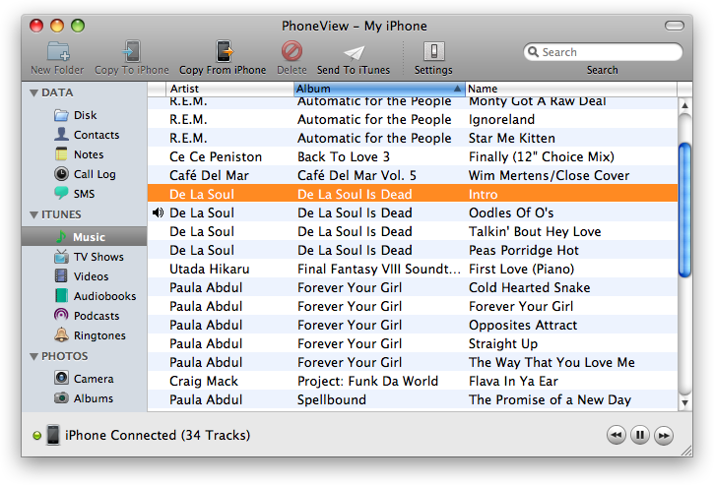This screenshot has height=485, width=714.
Task: Click the Copy From iPhone icon
Action: 224,51
